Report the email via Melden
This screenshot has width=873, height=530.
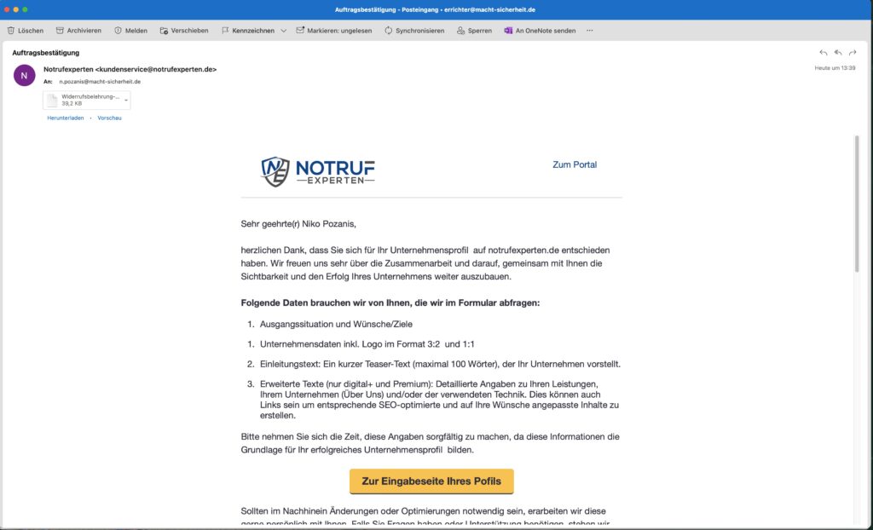(x=130, y=31)
